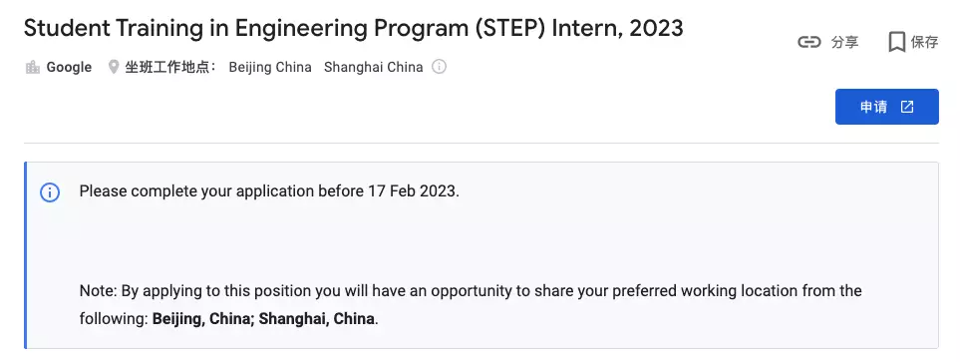Click the blue left border of notice box
The image size is (960, 362).
[26, 255]
